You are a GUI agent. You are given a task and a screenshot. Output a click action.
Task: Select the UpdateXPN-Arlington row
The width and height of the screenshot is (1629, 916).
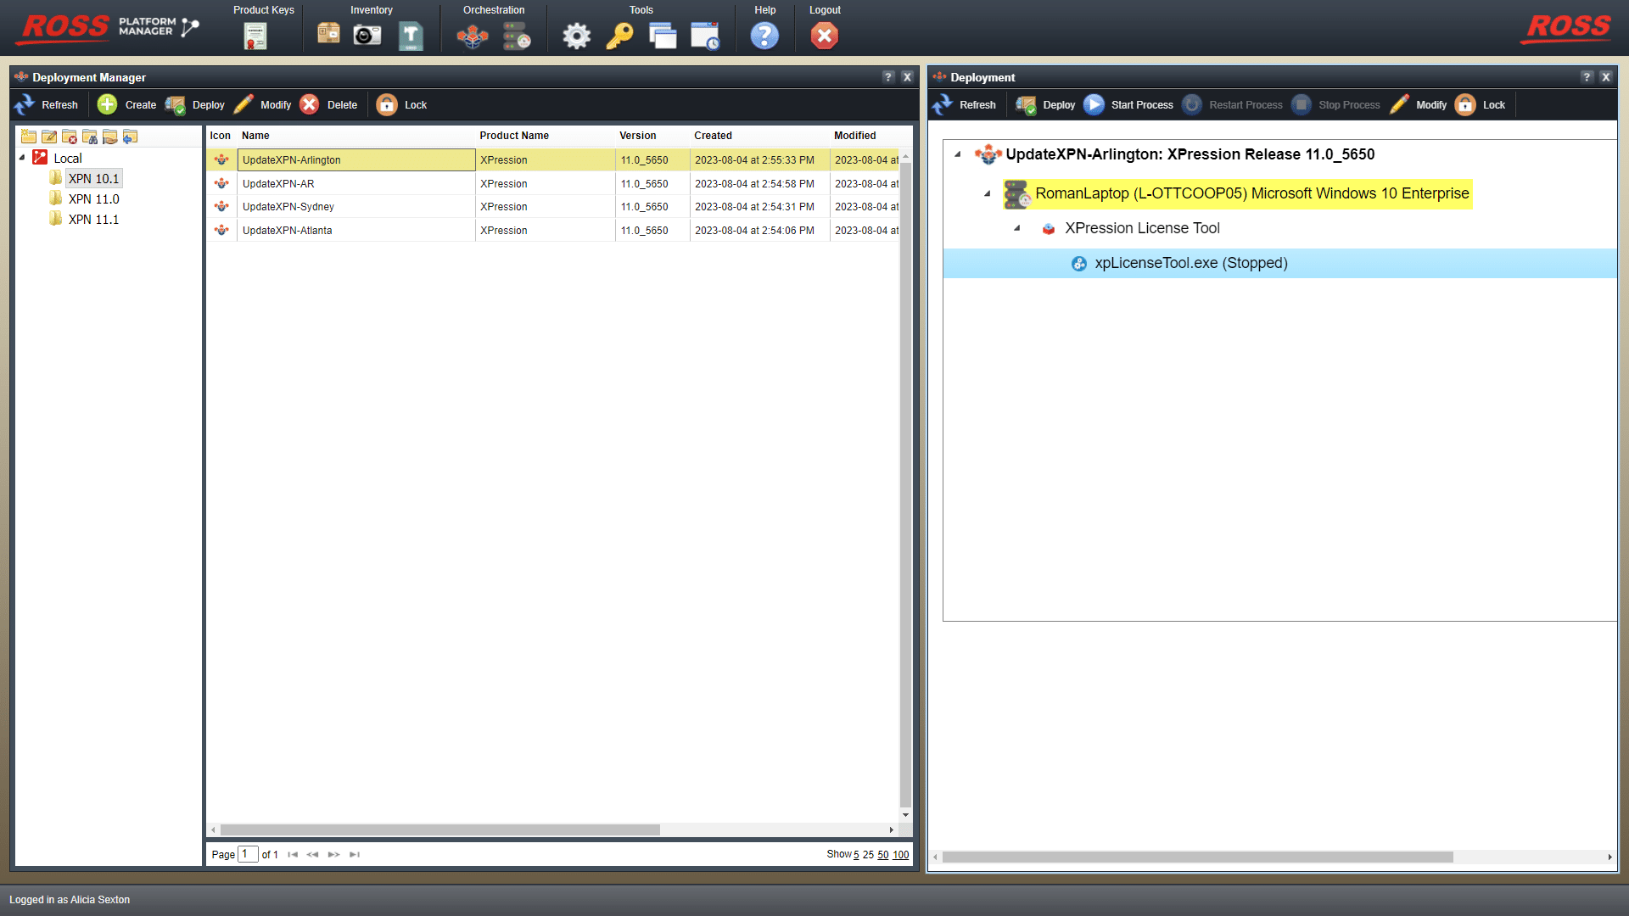pos(552,160)
